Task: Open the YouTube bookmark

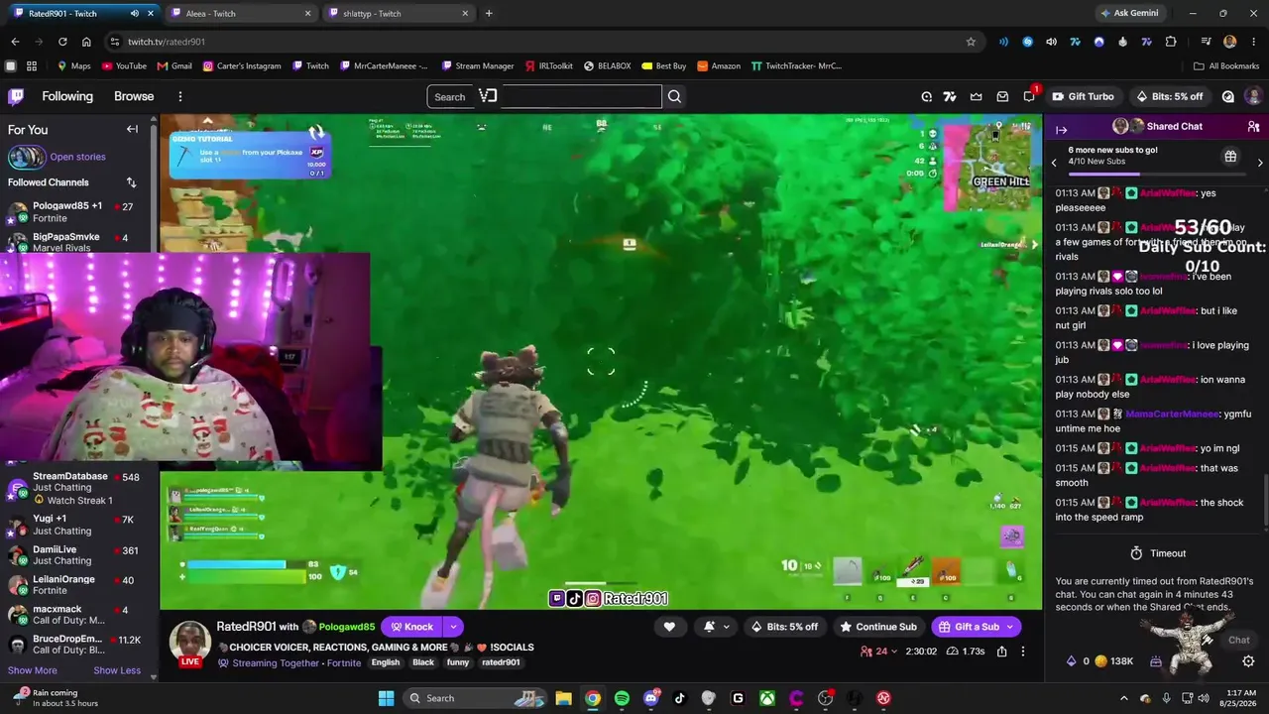Action: coord(124,66)
